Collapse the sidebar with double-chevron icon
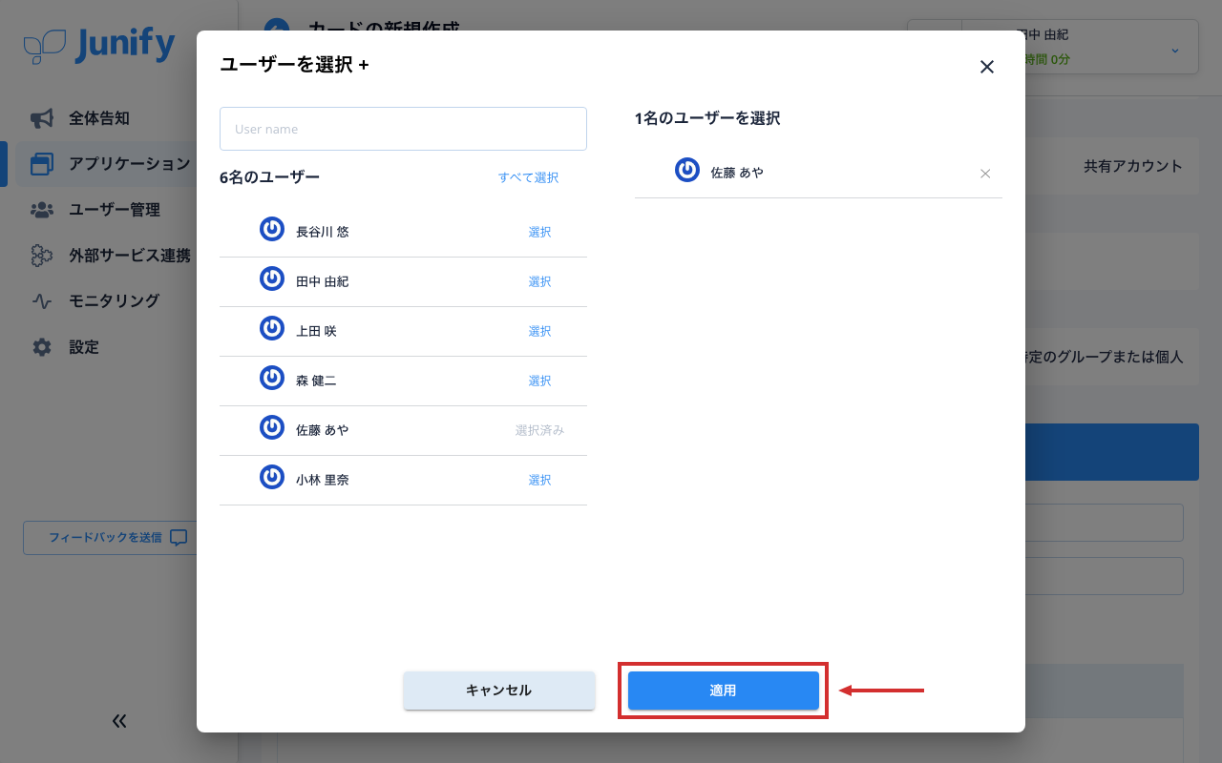The image size is (1222, 763). [x=119, y=721]
